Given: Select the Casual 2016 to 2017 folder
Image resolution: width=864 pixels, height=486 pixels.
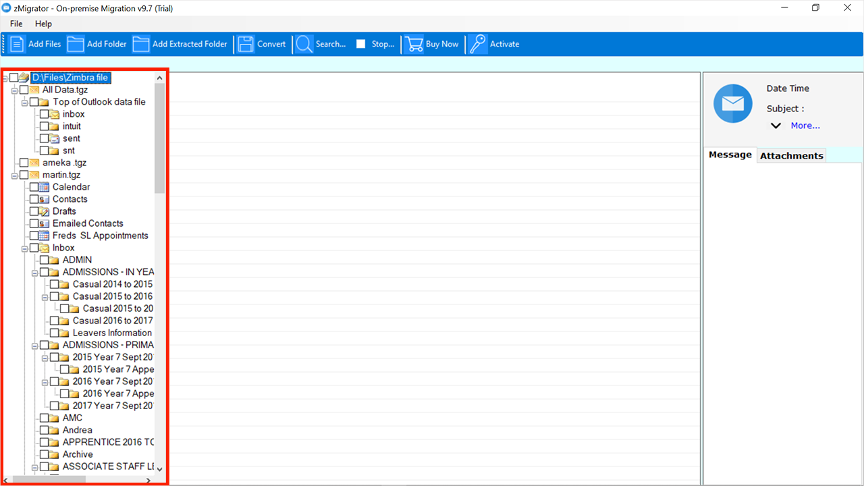Looking at the screenshot, I should click(113, 321).
